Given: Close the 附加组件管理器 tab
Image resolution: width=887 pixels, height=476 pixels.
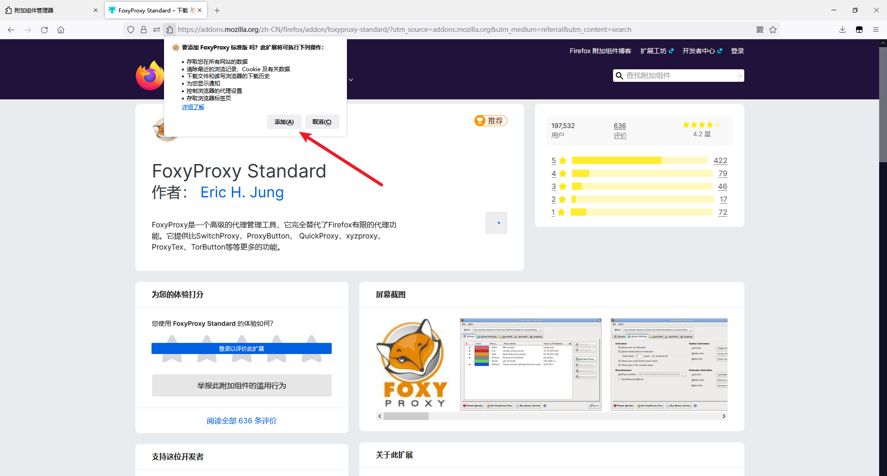Looking at the screenshot, I should point(96,10).
